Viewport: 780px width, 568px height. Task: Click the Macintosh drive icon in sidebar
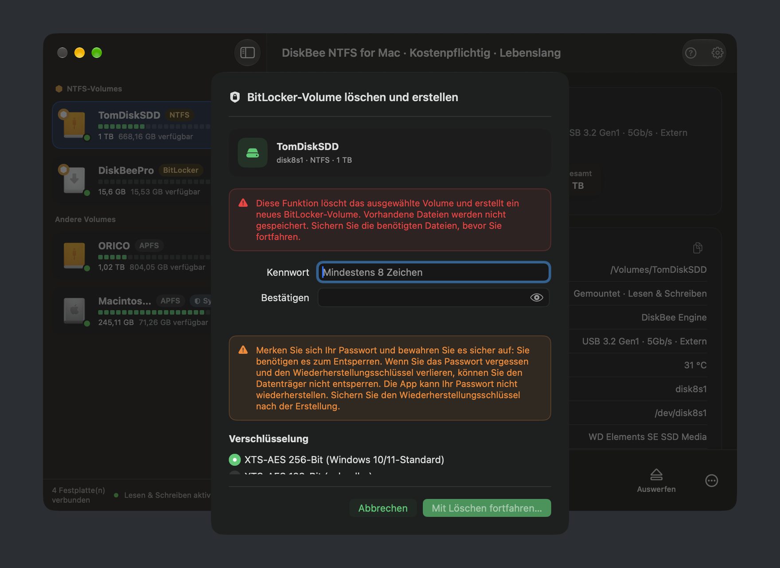coord(74,310)
